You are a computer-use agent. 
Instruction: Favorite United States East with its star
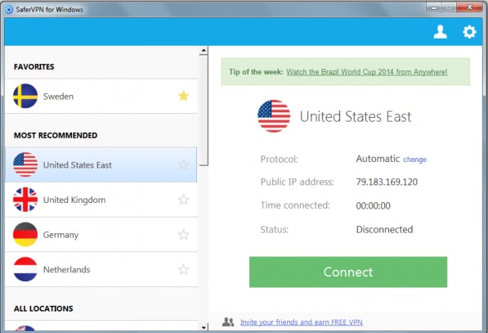coord(183,164)
